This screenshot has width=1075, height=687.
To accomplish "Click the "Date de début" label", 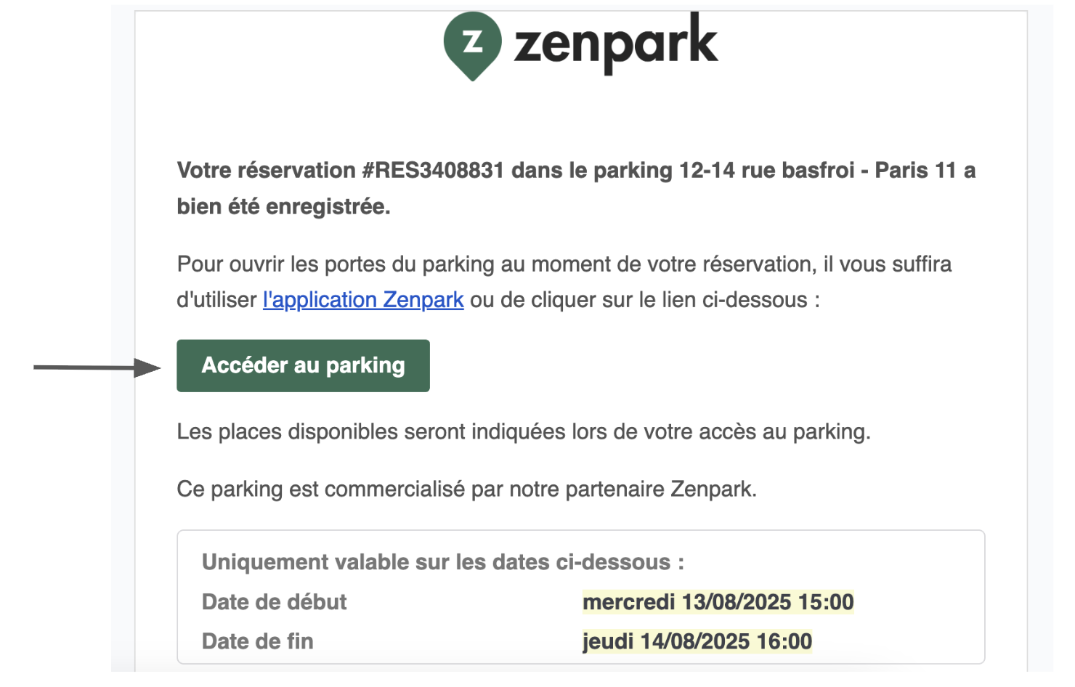I will click(274, 602).
